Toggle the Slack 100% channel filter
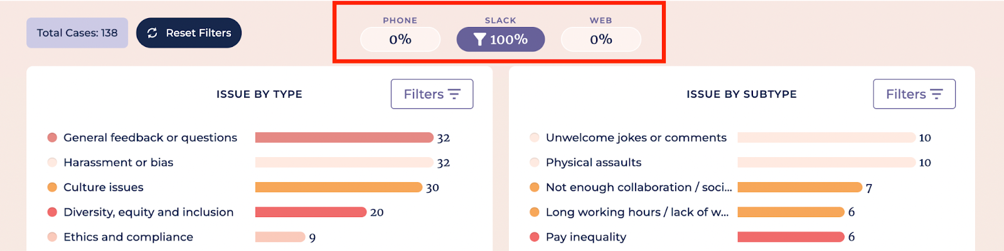The height and width of the screenshot is (251, 1004). (501, 39)
